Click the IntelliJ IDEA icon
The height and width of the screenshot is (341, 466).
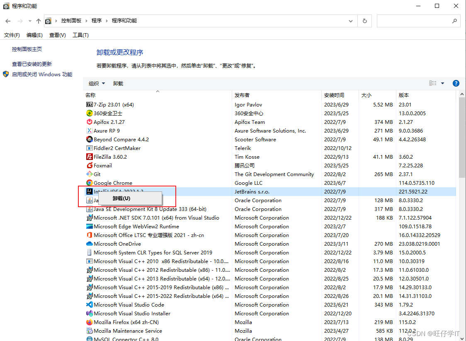pyautogui.click(x=89, y=191)
